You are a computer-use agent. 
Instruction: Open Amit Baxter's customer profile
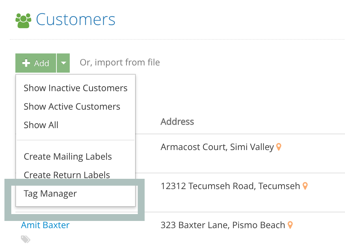[x=45, y=225]
